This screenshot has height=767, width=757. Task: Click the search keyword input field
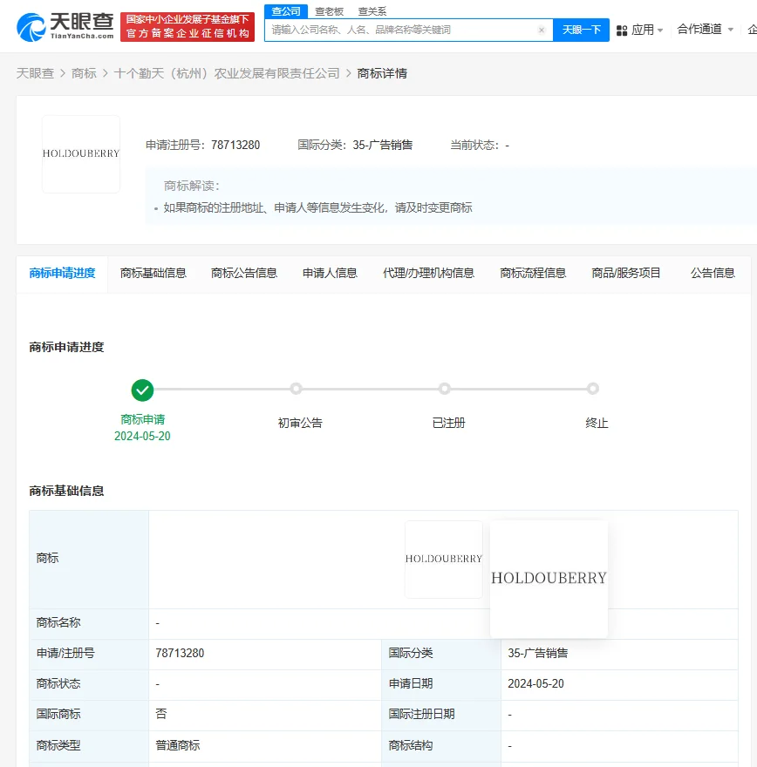click(401, 29)
